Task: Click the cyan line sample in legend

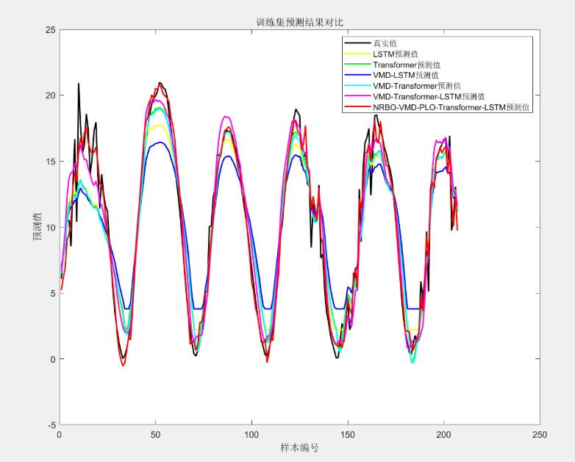Action: pyautogui.click(x=357, y=86)
